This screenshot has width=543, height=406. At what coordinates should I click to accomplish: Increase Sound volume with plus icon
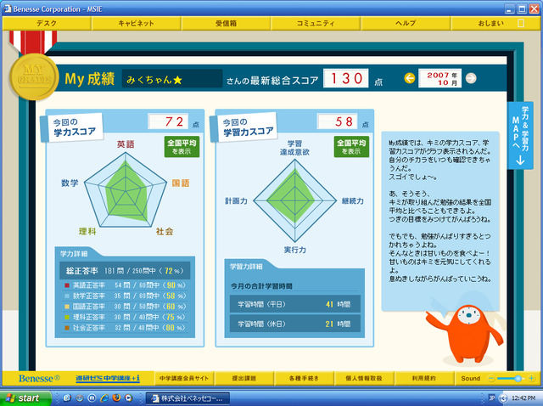tap(532, 378)
